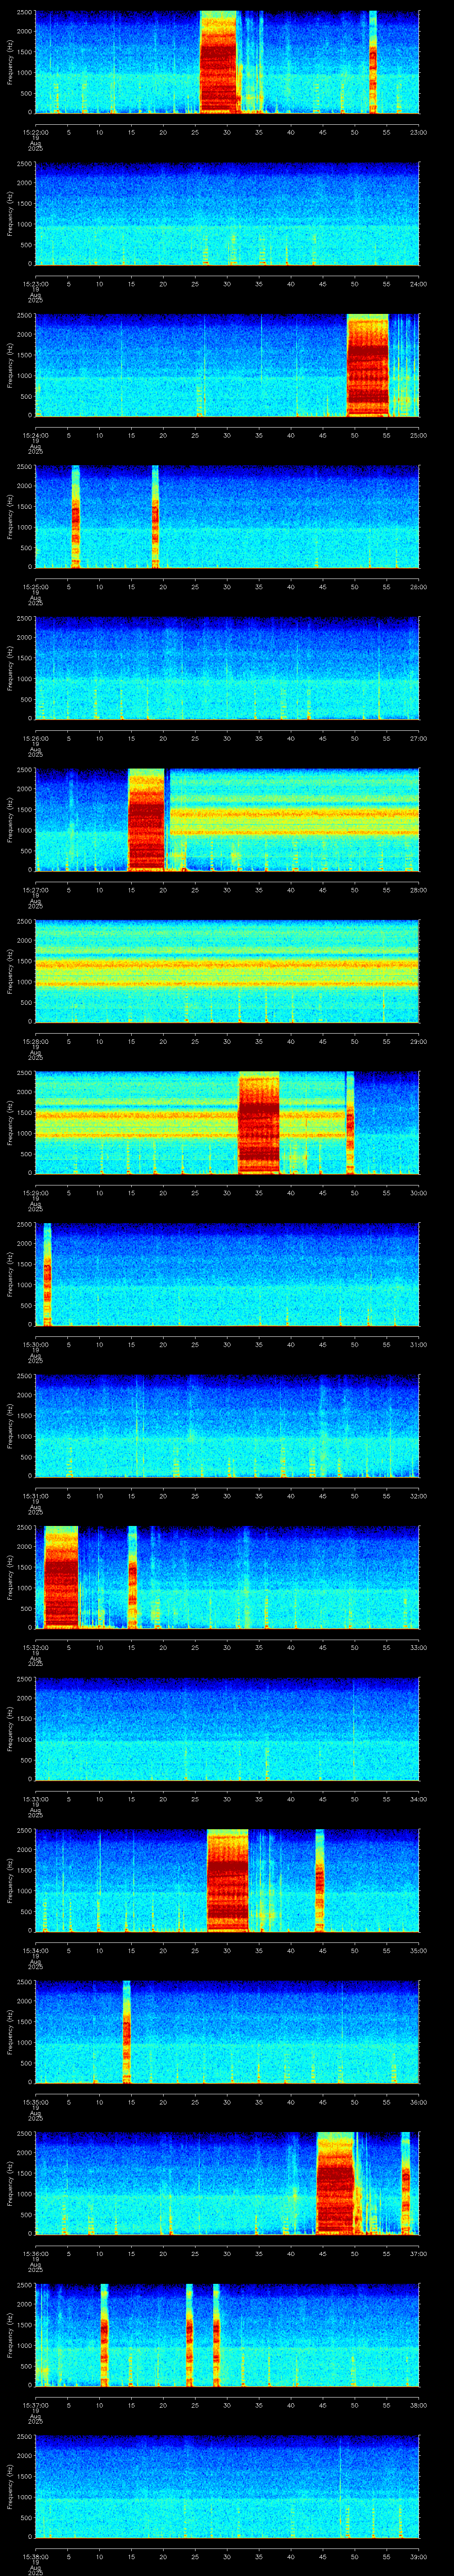The image size is (454, 2576).
Task: Click the 15:38:00 start time label
Action: click(35, 2556)
